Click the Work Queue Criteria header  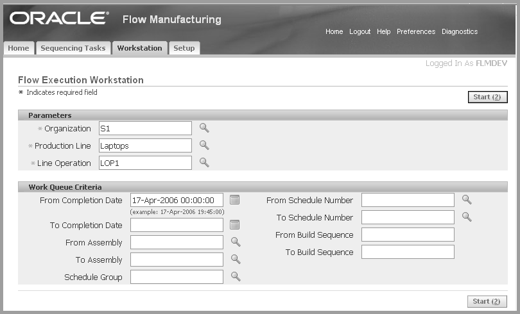pos(263,187)
